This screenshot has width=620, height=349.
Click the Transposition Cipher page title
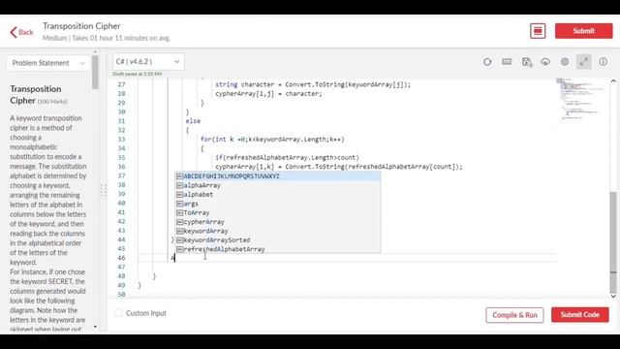coord(81,26)
